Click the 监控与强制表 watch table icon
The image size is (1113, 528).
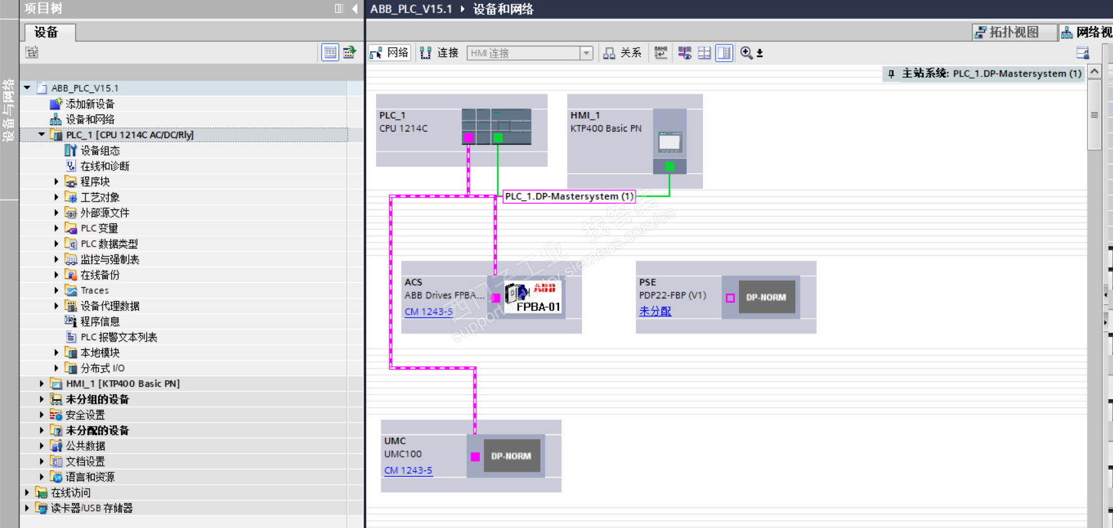(x=71, y=260)
